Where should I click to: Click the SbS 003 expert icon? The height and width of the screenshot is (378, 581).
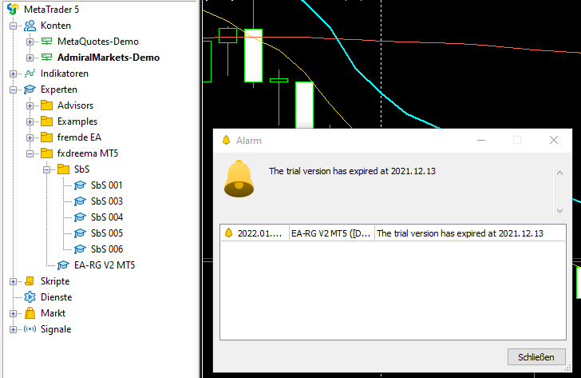80,201
